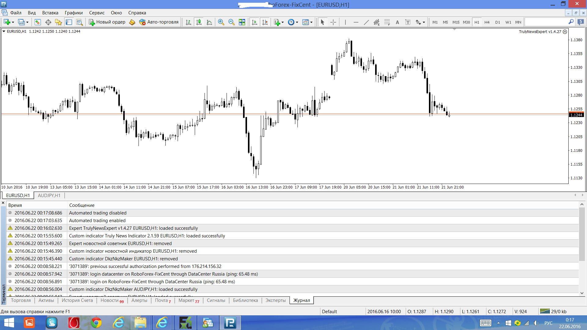The height and width of the screenshot is (330, 587).
Task: Select the Horizontal Line tool
Action: (x=356, y=22)
